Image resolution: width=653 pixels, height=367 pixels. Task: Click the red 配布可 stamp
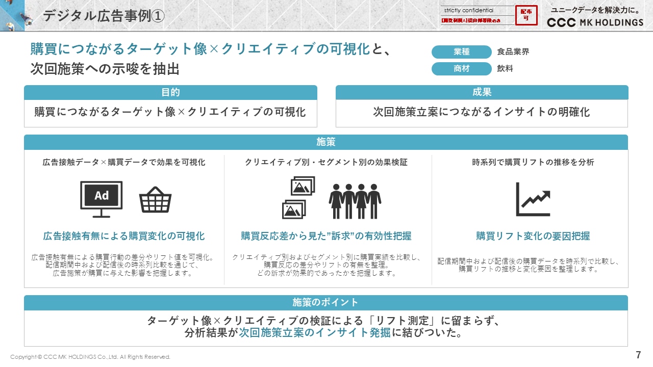coord(526,15)
